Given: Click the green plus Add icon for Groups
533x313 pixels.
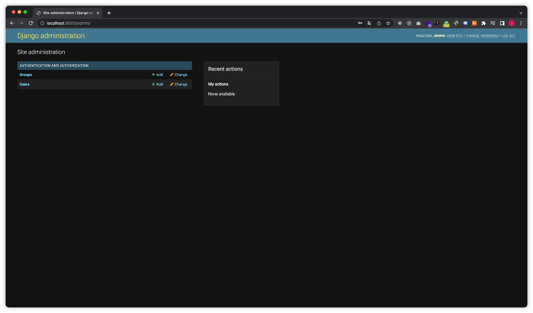Looking at the screenshot, I should point(153,74).
